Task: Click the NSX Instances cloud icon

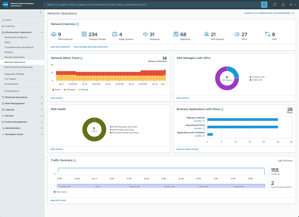Action: tap(53, 34)
